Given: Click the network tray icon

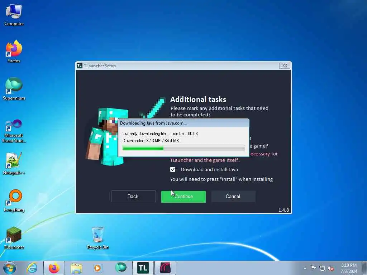Looking at the screenshot, I should [x=322, y=268].
